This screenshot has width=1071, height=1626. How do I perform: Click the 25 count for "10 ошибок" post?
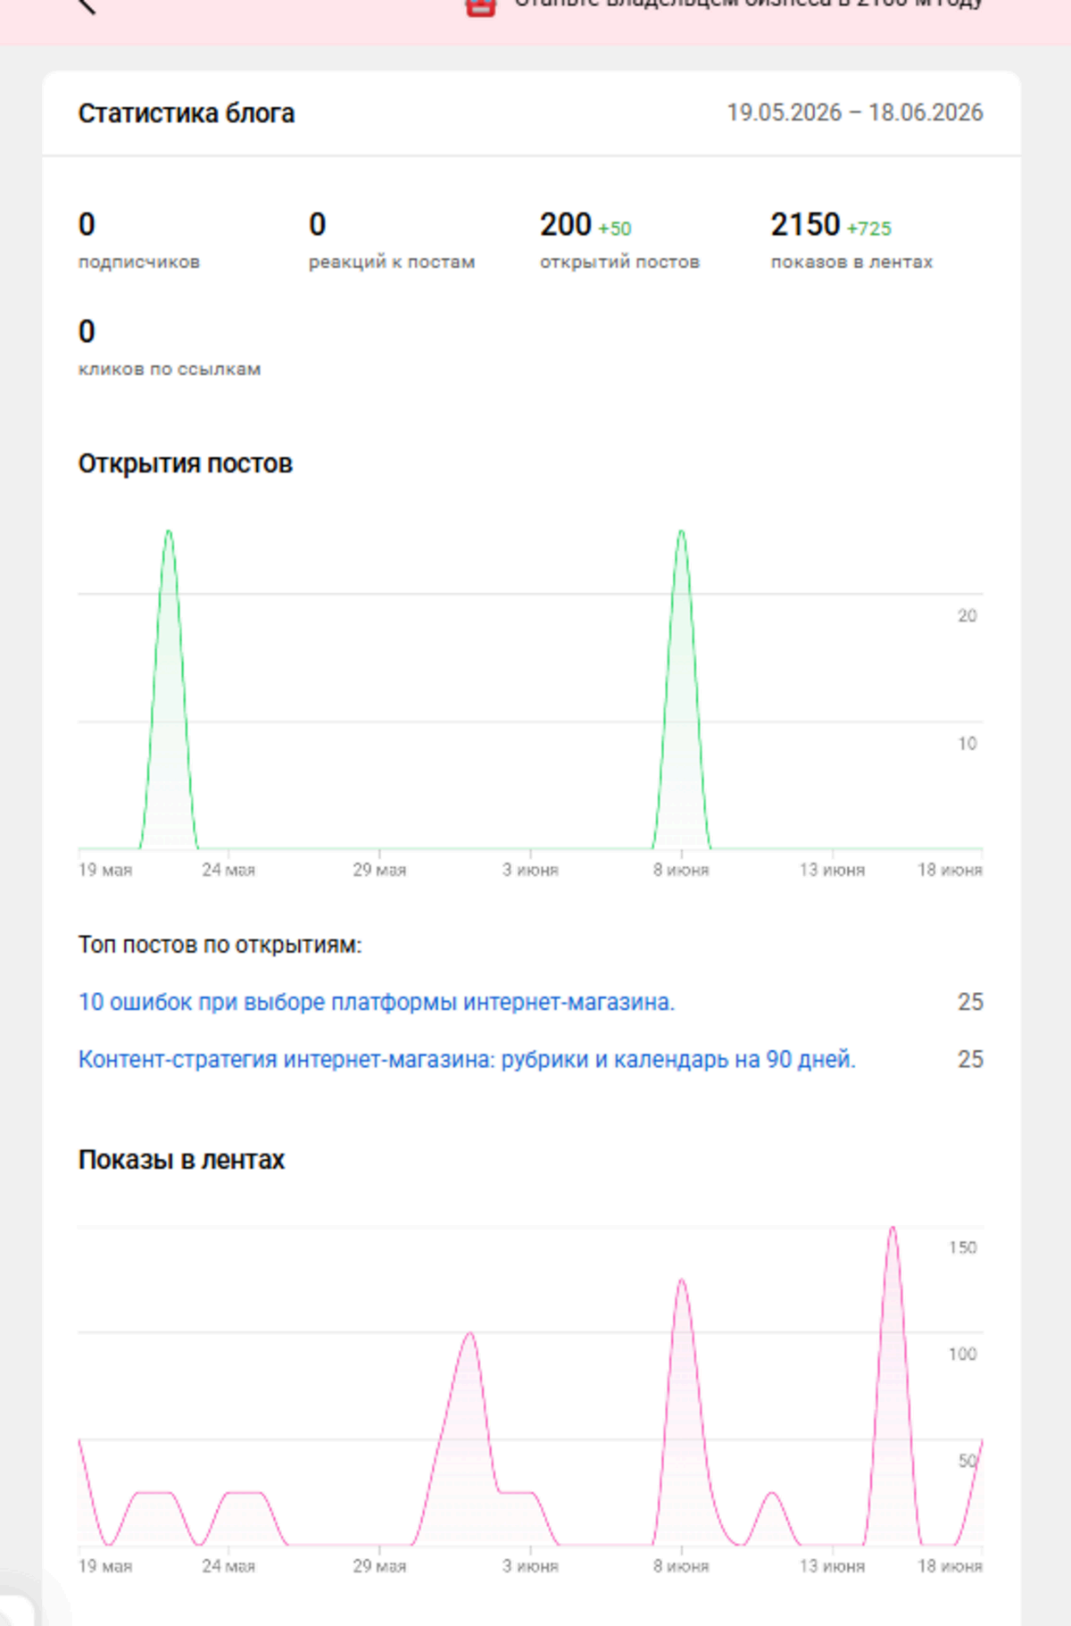coord(970,1002)
